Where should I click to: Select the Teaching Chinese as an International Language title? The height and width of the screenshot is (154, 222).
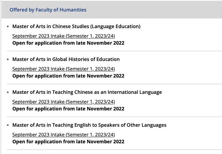(87, 92)
